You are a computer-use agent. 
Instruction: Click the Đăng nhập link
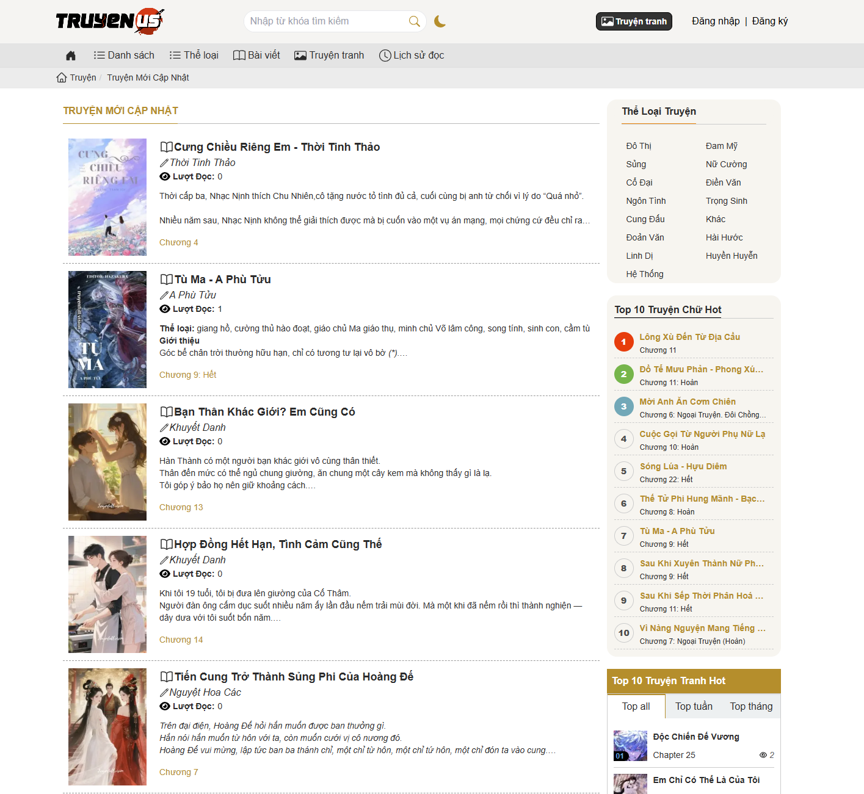[x=716, y=21]
